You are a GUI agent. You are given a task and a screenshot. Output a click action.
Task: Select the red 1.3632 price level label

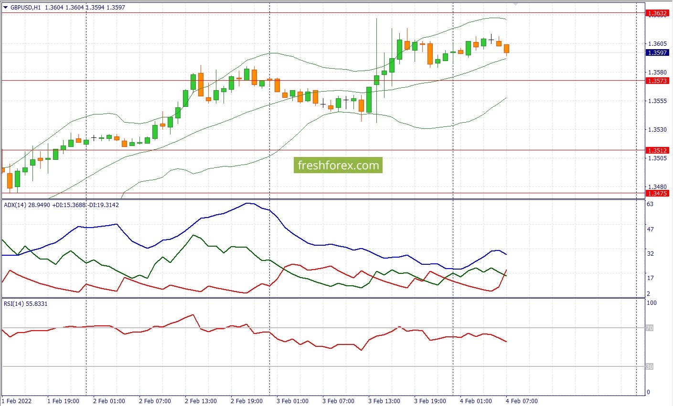tap(657, 13)
